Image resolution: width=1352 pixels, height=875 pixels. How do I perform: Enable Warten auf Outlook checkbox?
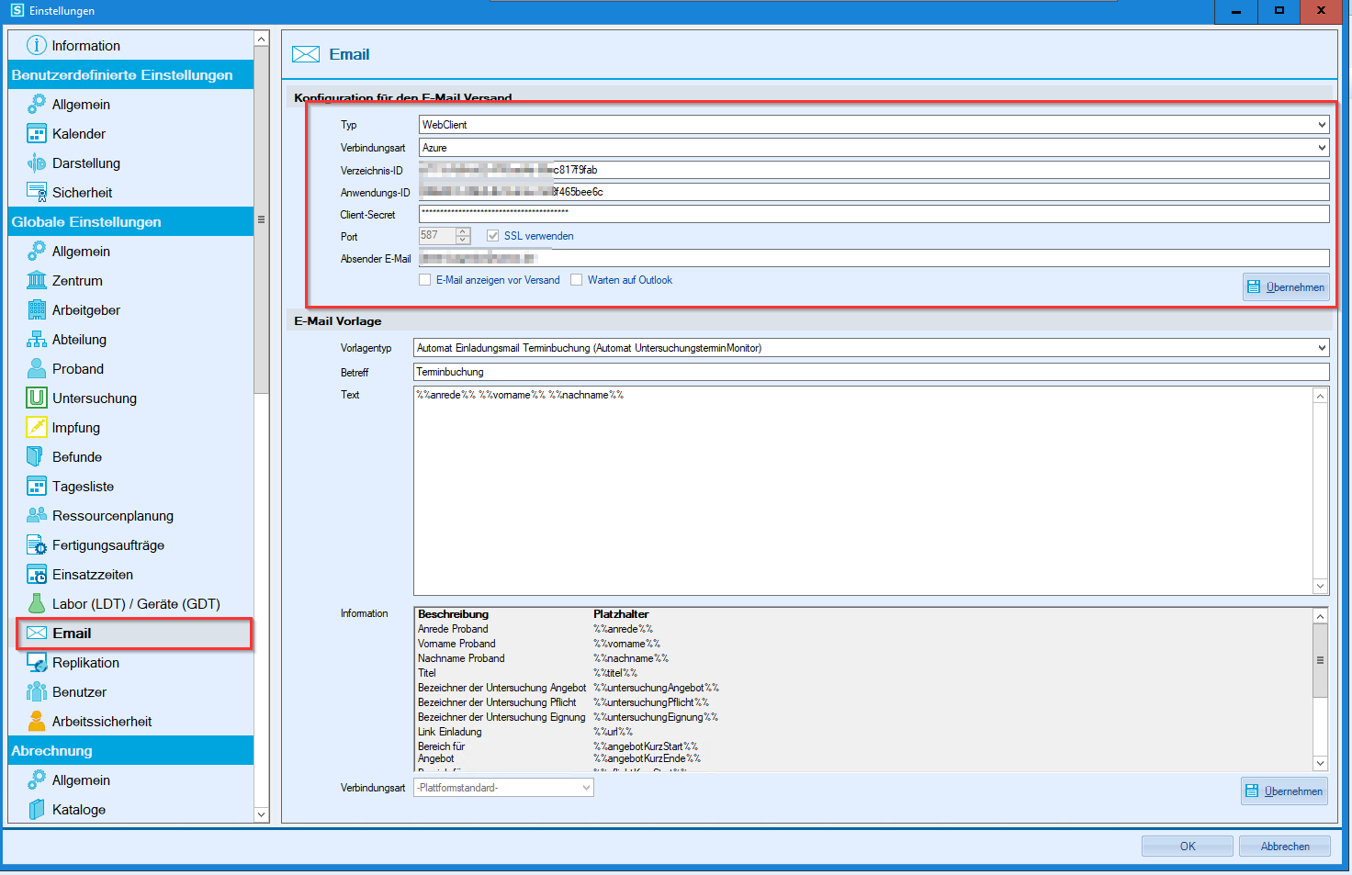pos(577,280)
